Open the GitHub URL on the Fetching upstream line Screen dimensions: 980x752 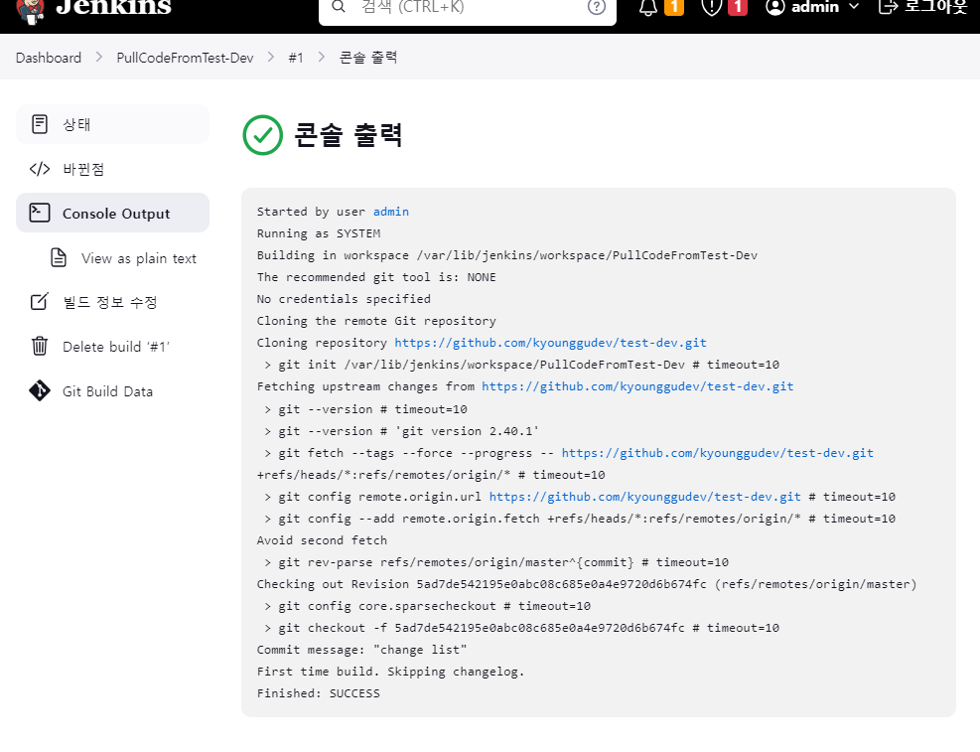point(637,386)
